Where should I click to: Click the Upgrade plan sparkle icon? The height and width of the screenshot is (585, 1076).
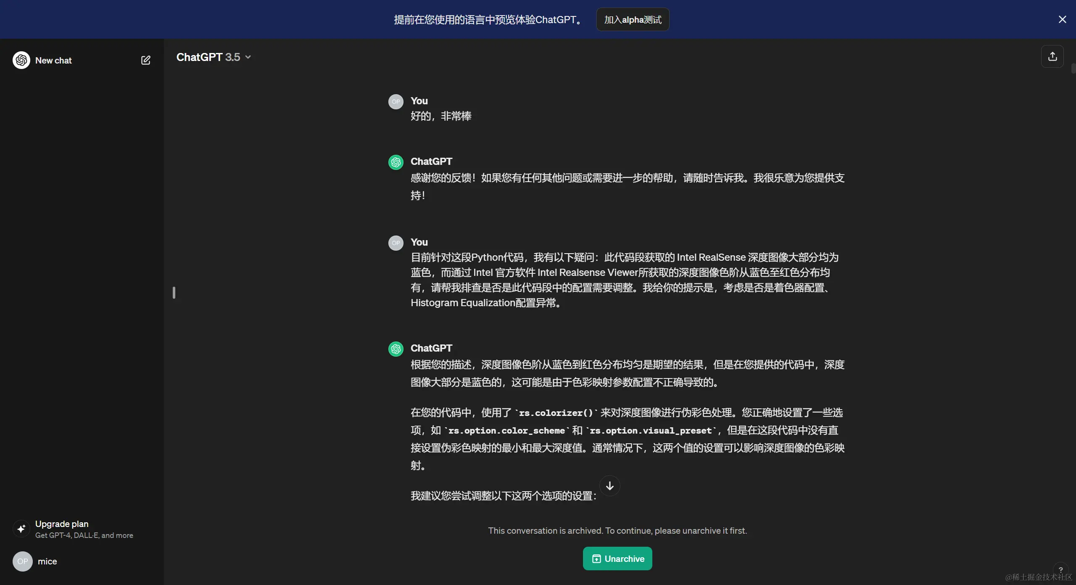[21, 529]
